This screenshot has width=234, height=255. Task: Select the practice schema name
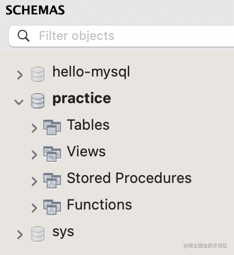pyautogui.click(x=82, y=99)
